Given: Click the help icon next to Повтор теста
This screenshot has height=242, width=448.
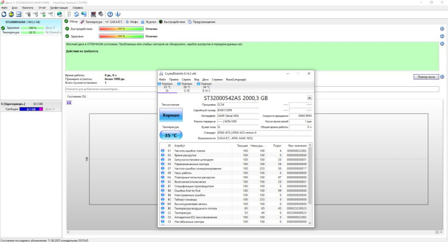Looking at the screenshot, I should (x=442, y=77).
